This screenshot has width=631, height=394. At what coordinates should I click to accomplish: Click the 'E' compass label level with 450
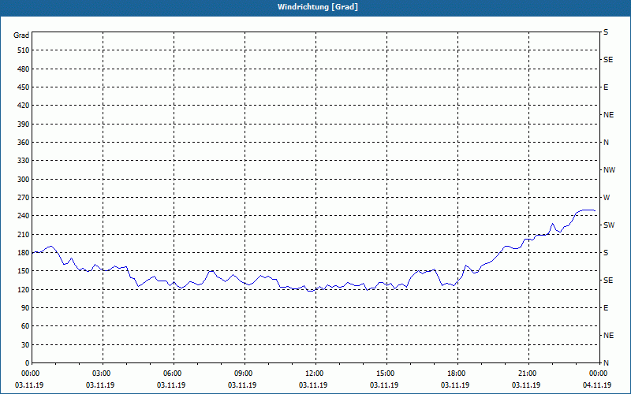(606, 87)
